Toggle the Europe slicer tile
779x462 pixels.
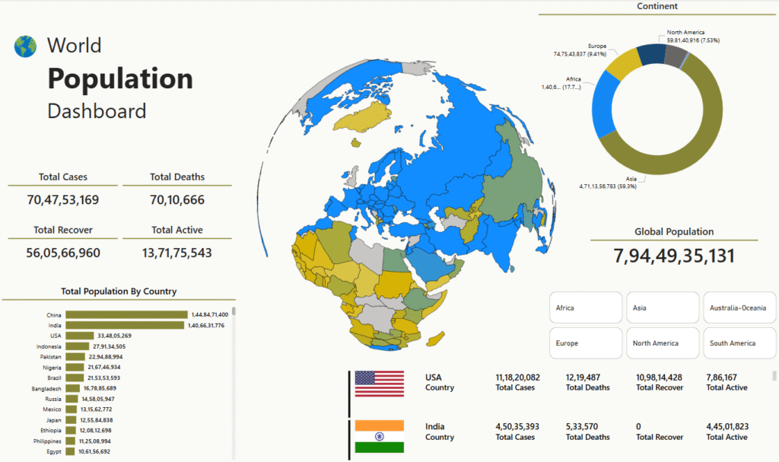(585, 343)
